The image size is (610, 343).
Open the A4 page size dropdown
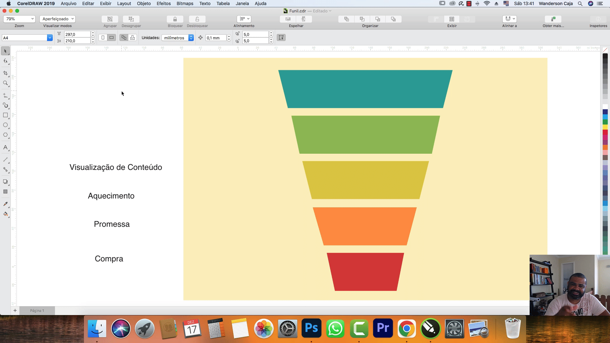pos(50,38)
